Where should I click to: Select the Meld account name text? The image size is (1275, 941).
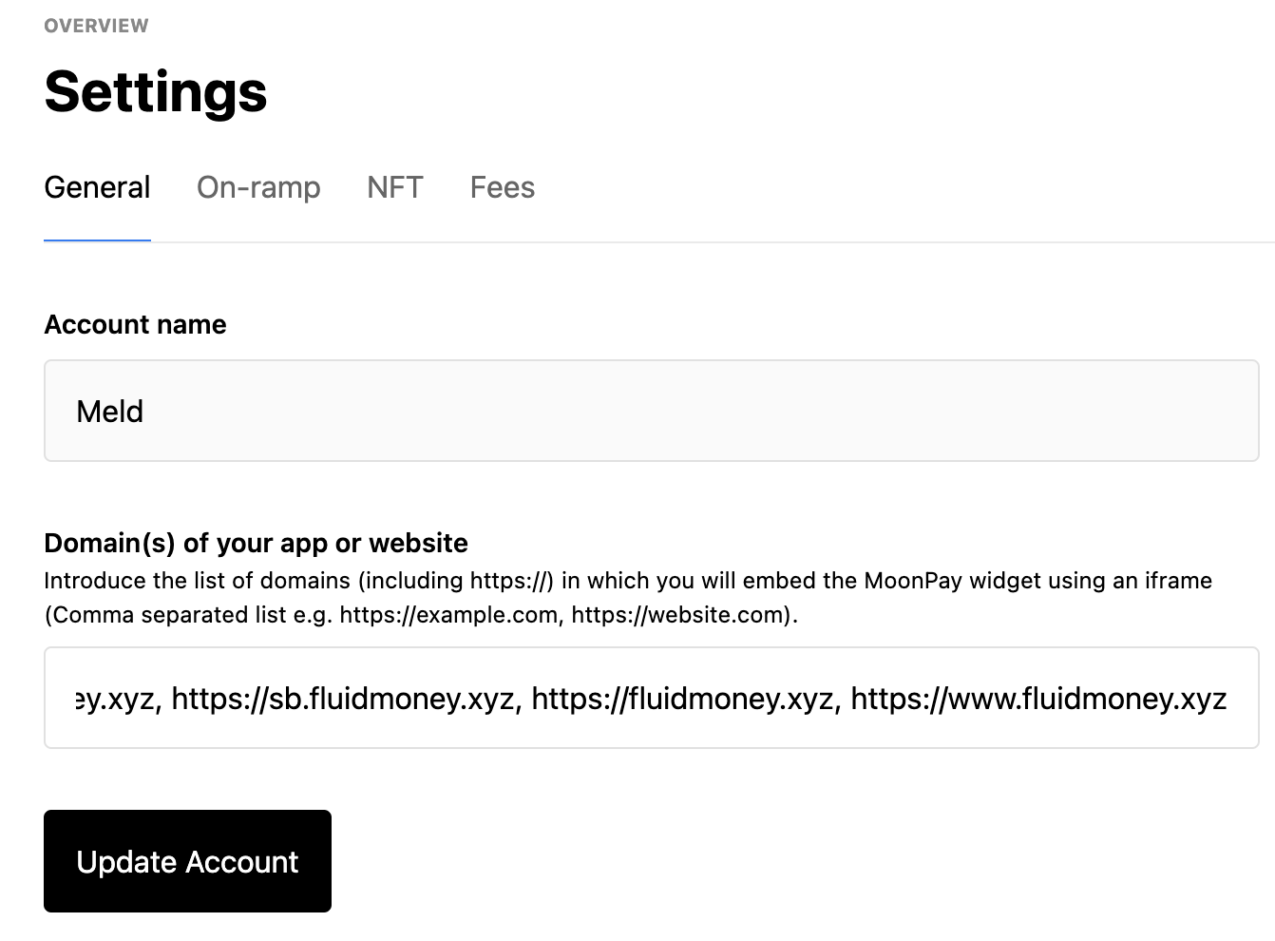pyautogui.click(x=109, y=411)
